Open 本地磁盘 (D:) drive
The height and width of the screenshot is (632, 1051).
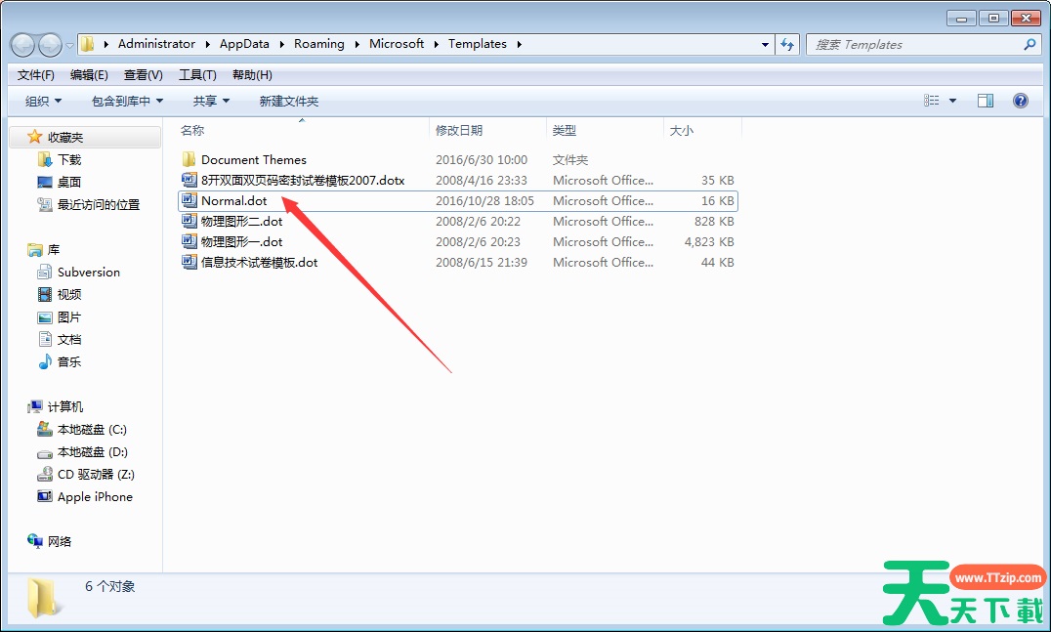[93, 451]
